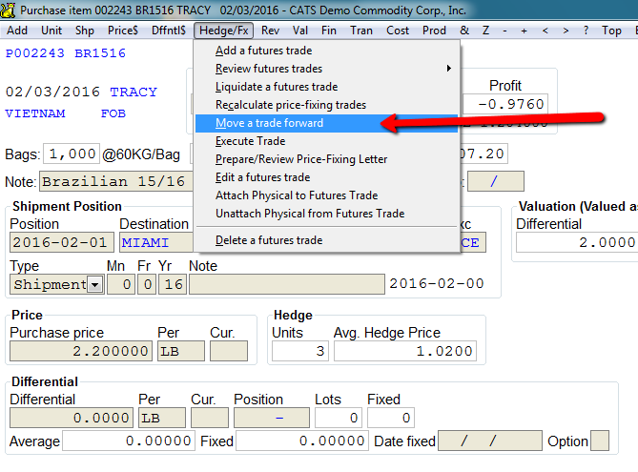Open the Add menu
This screenshot has height=472, width=638.
tap(17, 31)
